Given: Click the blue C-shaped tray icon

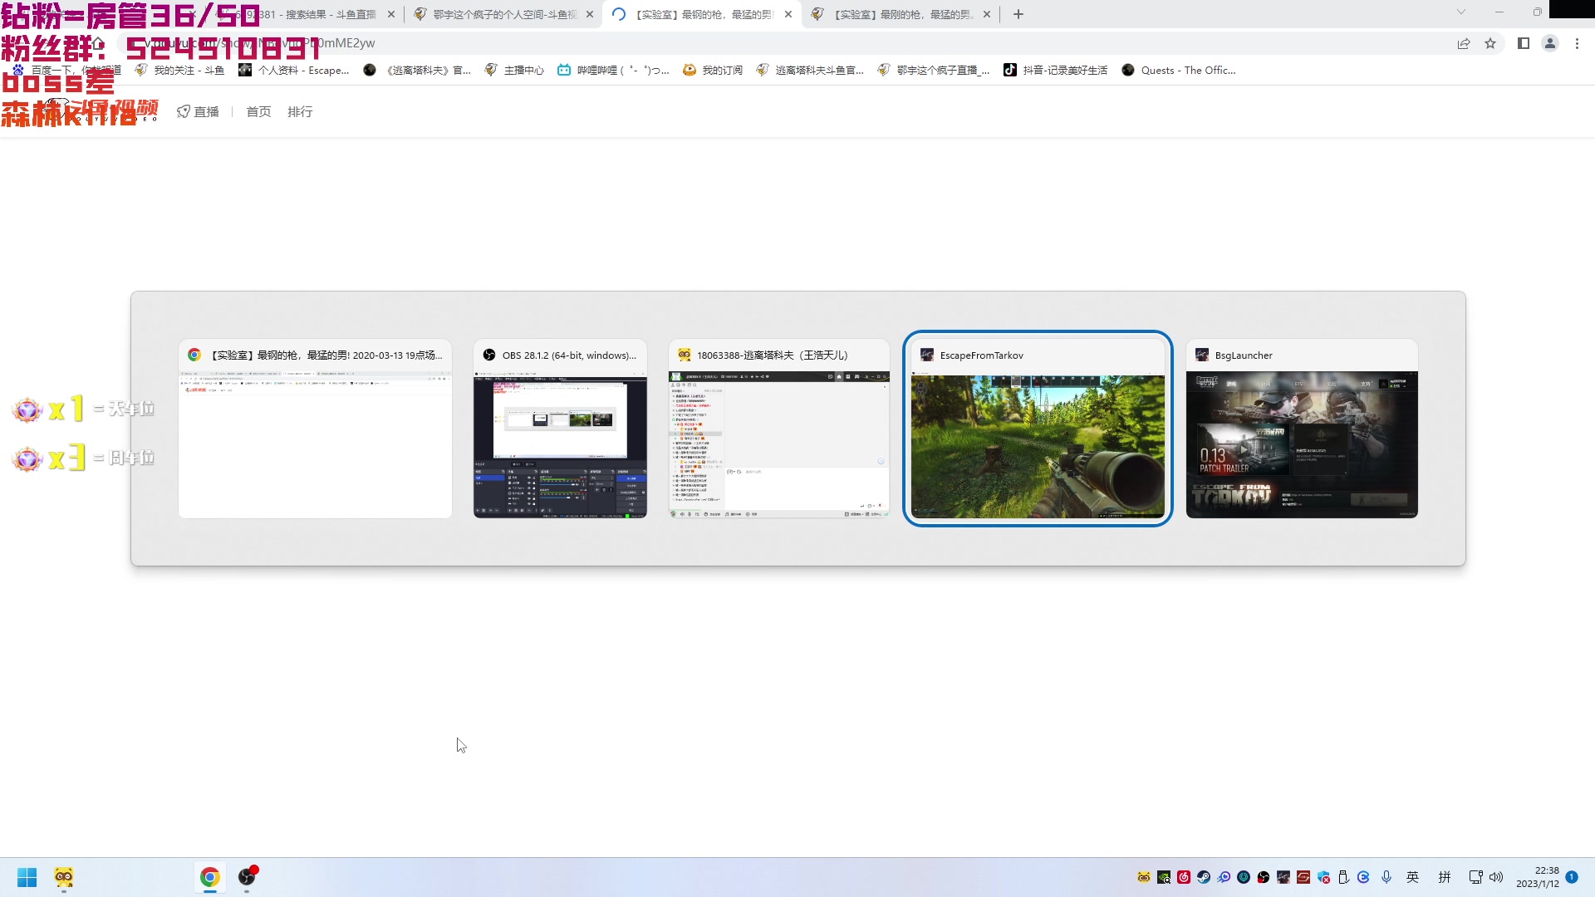Looking at the screenshot, I should click(1363, 877).
